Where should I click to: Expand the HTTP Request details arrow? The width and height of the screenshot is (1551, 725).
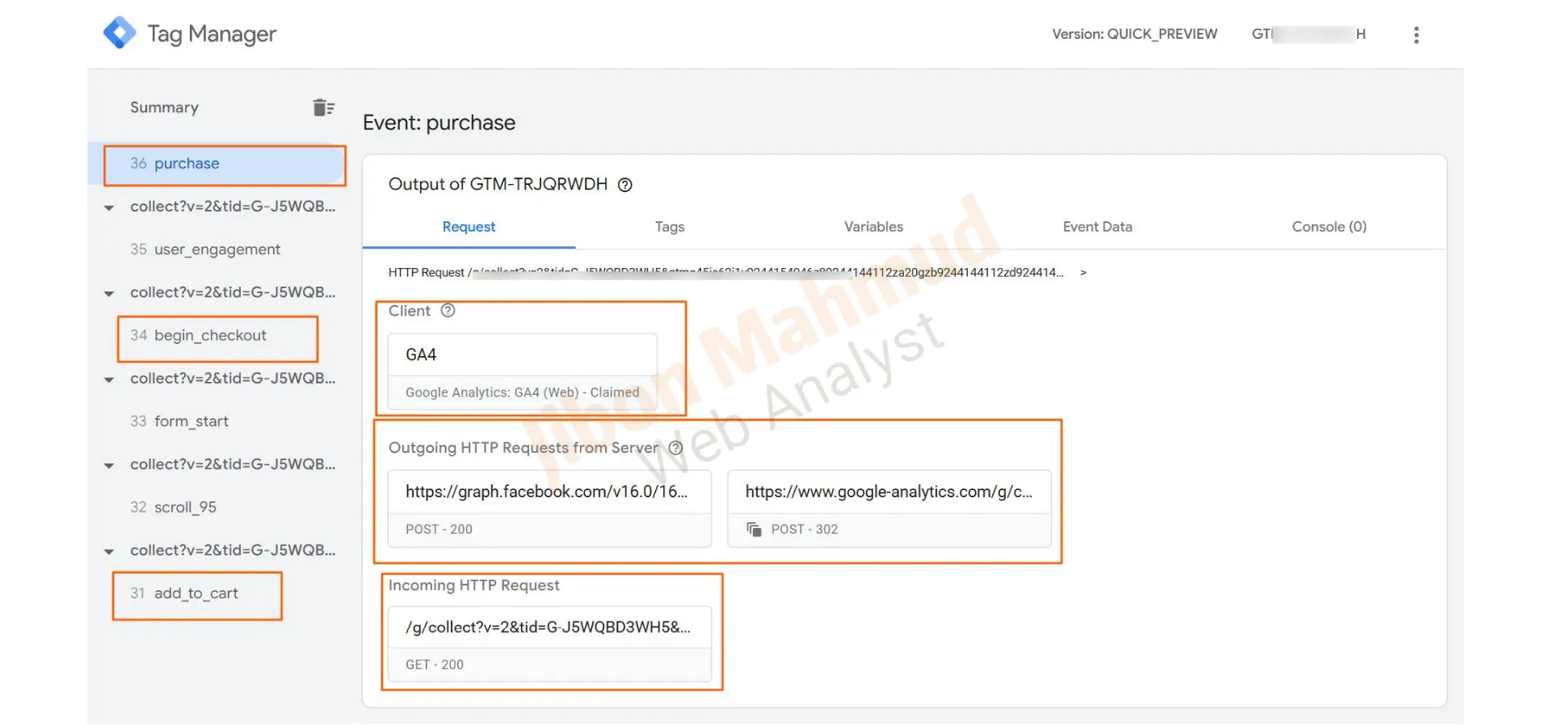(1083, 273)
